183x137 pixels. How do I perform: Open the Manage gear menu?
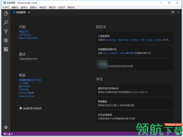tap(6, 127)
